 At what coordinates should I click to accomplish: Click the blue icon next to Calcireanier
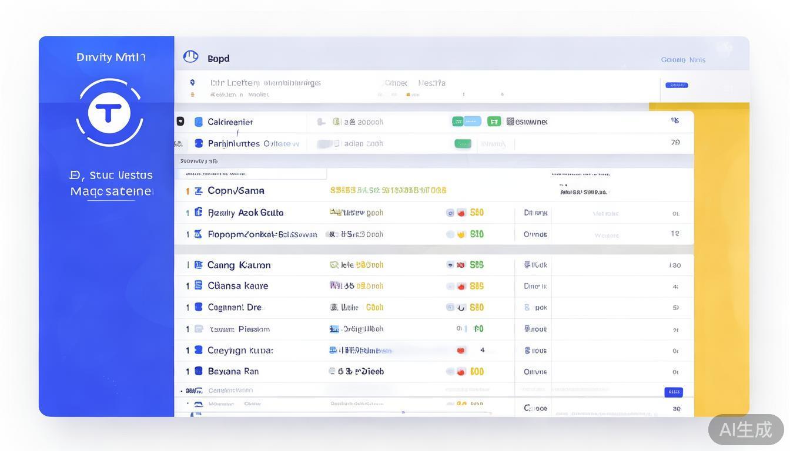click(199, 122)
